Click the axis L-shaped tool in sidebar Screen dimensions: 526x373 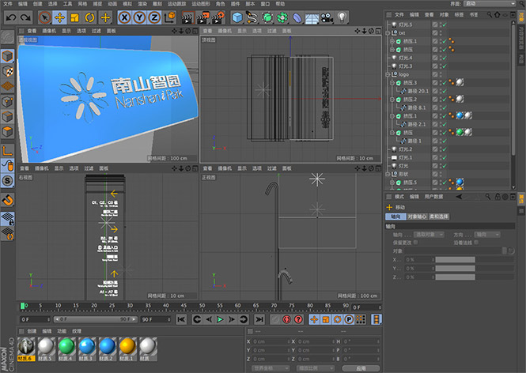[x=7, y=150]
